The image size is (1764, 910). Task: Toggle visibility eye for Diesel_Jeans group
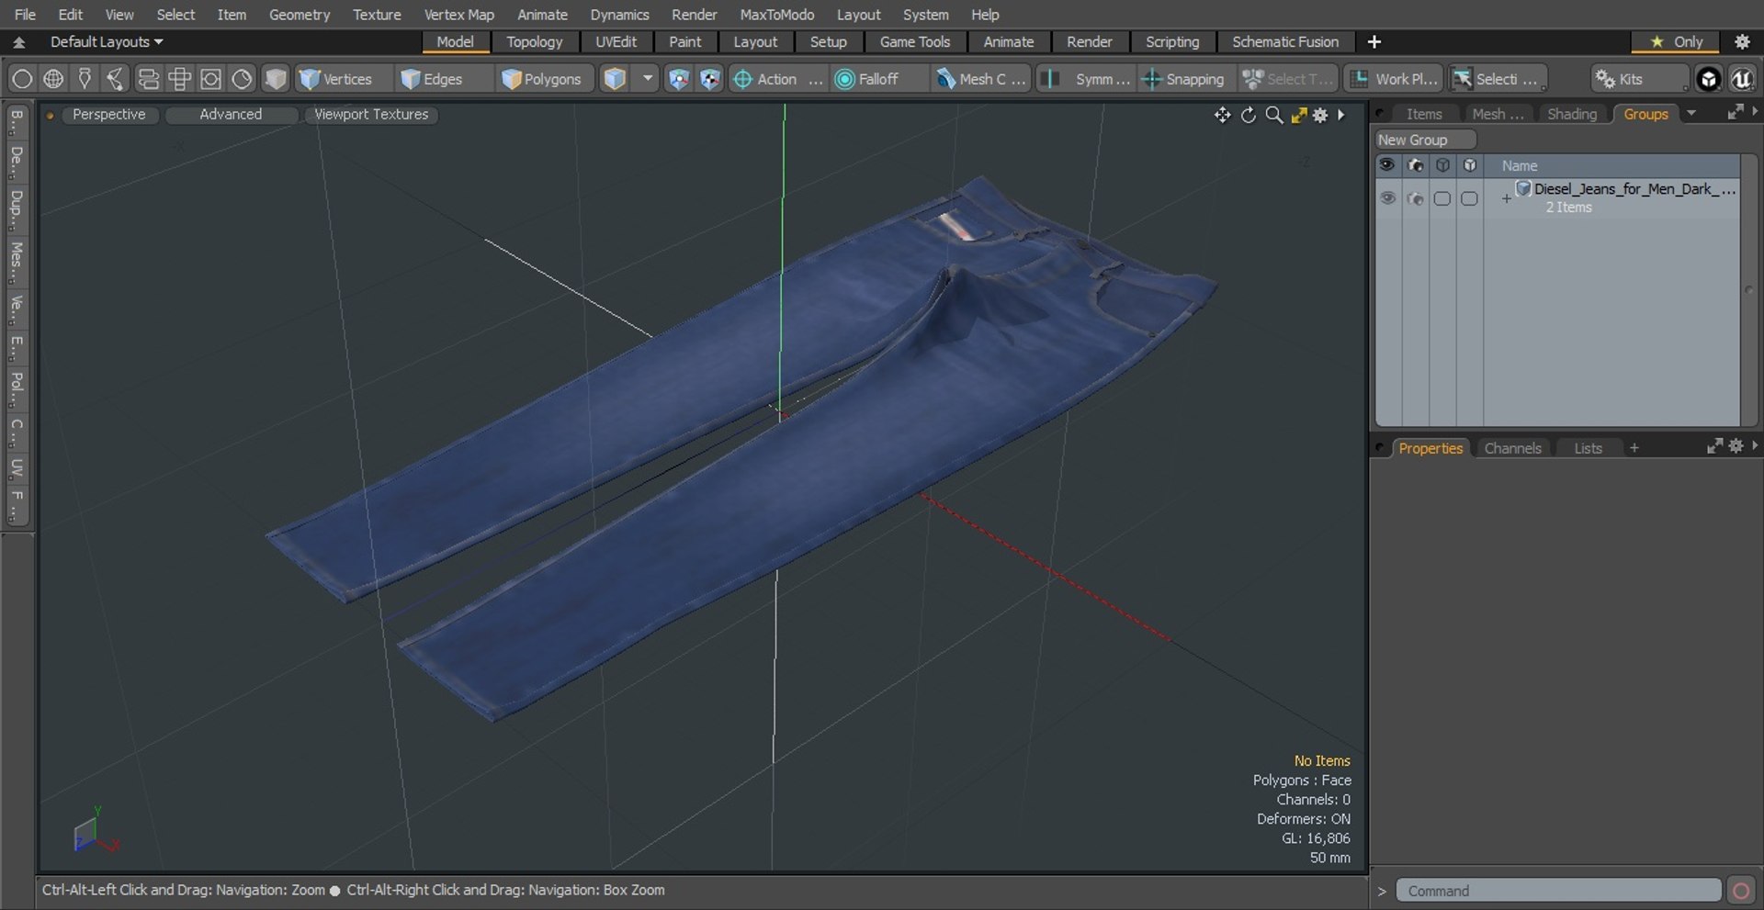point(1387,198)
